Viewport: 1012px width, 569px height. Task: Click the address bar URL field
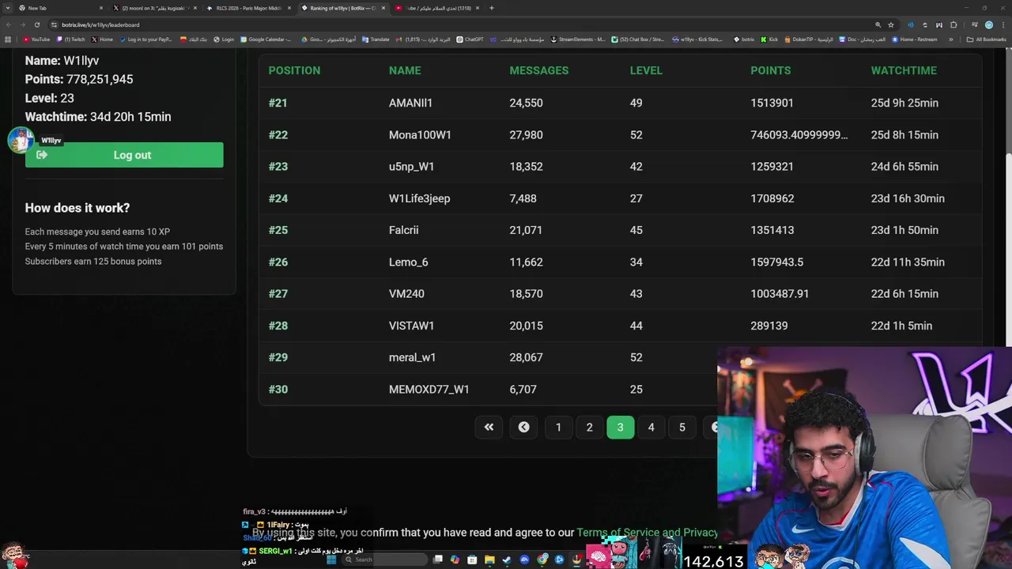[x=459, y=24]
